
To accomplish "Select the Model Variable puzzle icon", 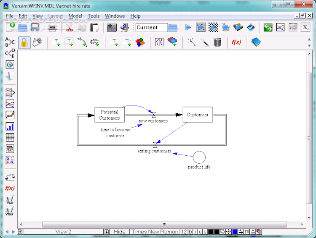I will point(140,42).
